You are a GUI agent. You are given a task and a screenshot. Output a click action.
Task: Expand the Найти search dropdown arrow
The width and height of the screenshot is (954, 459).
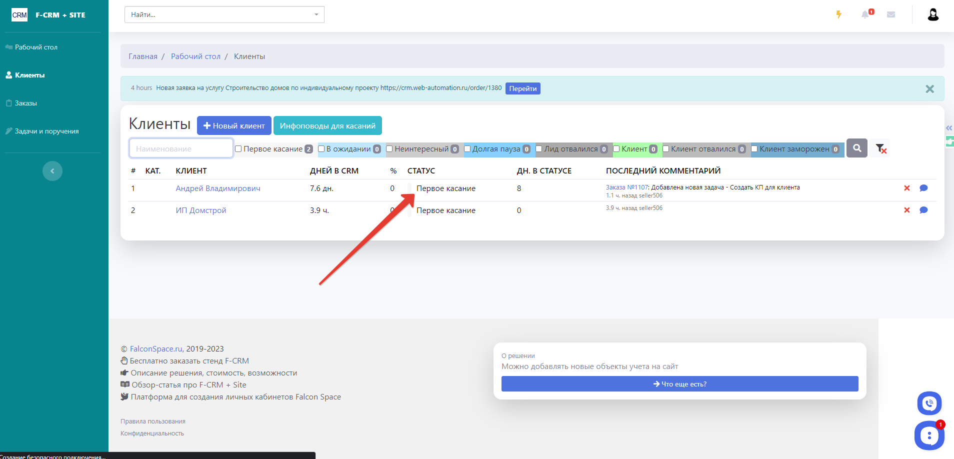click(316, 14)
